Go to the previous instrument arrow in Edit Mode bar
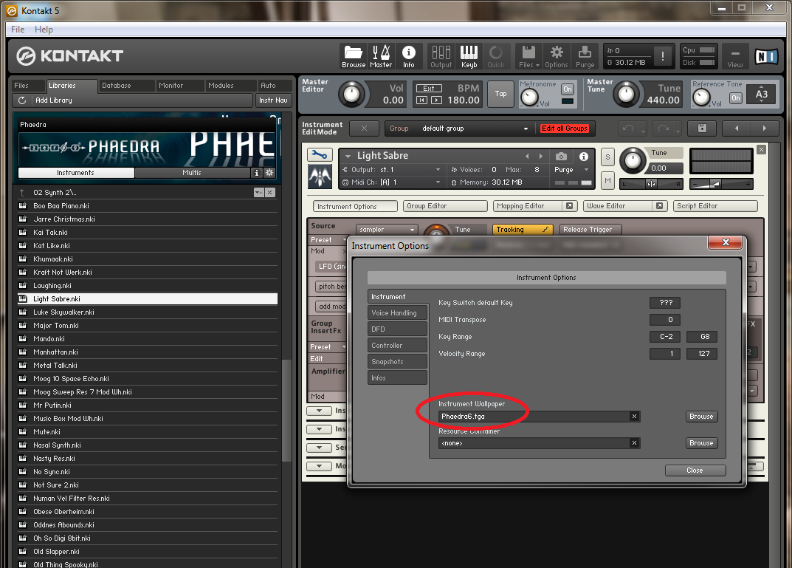The width and height of the screenshot is (792, 568). (x=737, y=129)
